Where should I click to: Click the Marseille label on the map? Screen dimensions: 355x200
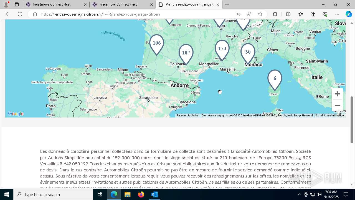click(x=227, y=69)
